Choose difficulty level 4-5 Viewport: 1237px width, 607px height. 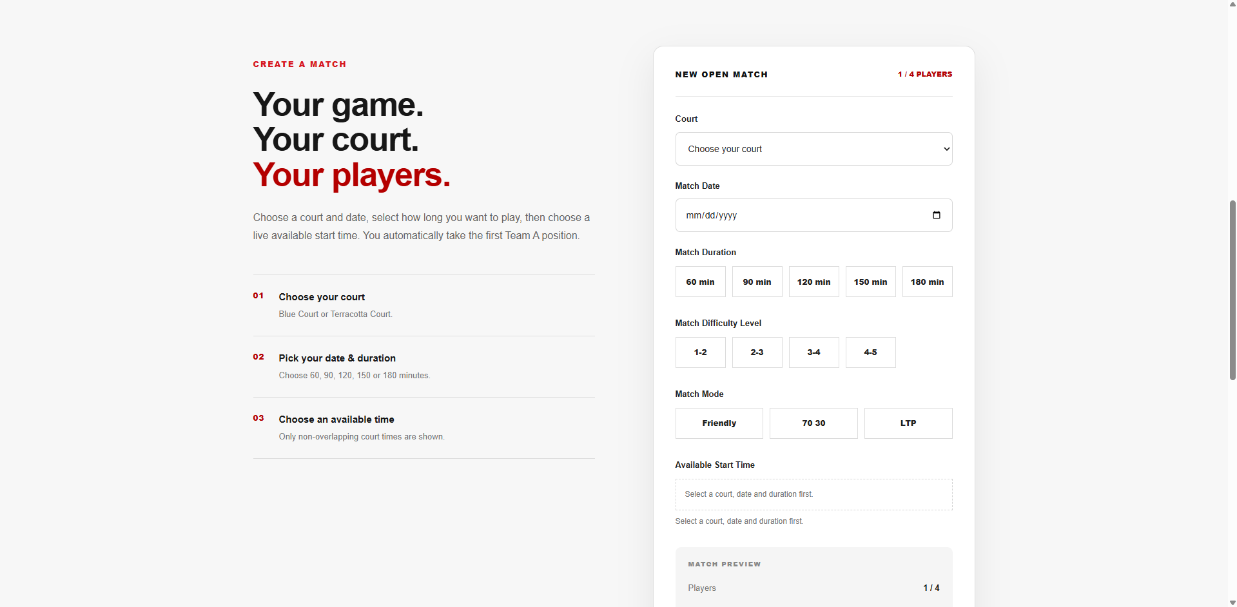870,352
